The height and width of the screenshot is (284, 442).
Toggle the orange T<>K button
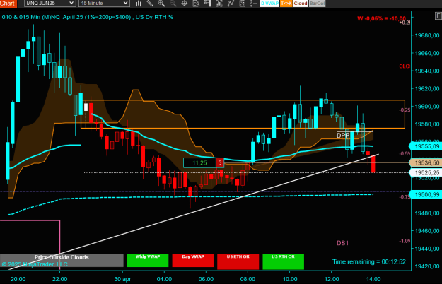286,3
